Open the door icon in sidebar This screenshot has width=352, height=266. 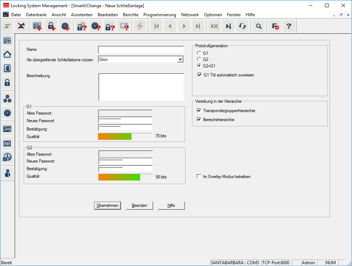7,68
